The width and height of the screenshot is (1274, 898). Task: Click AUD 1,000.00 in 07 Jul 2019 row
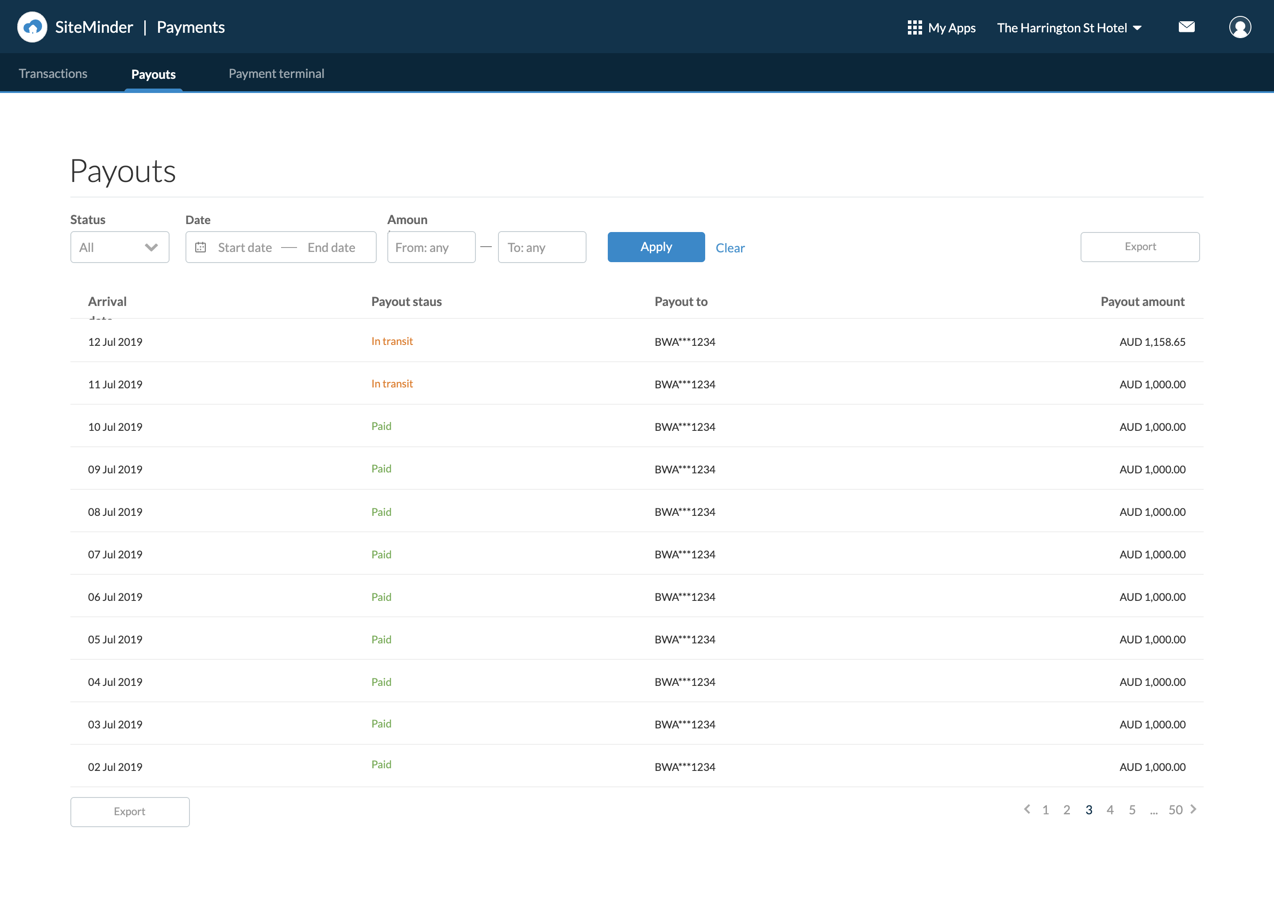[x=1152, y=554]
